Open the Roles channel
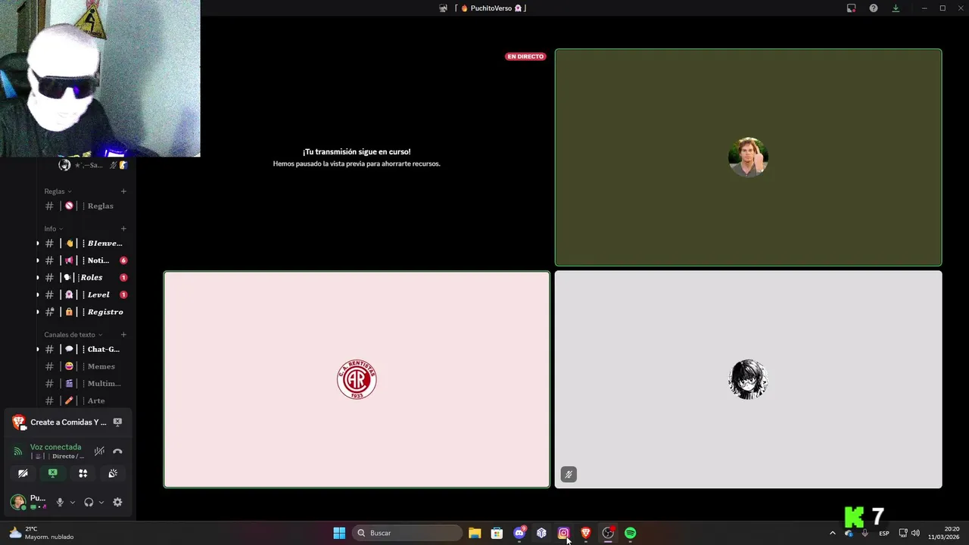The height and width of the screenshot is (545, 969). 85,278
